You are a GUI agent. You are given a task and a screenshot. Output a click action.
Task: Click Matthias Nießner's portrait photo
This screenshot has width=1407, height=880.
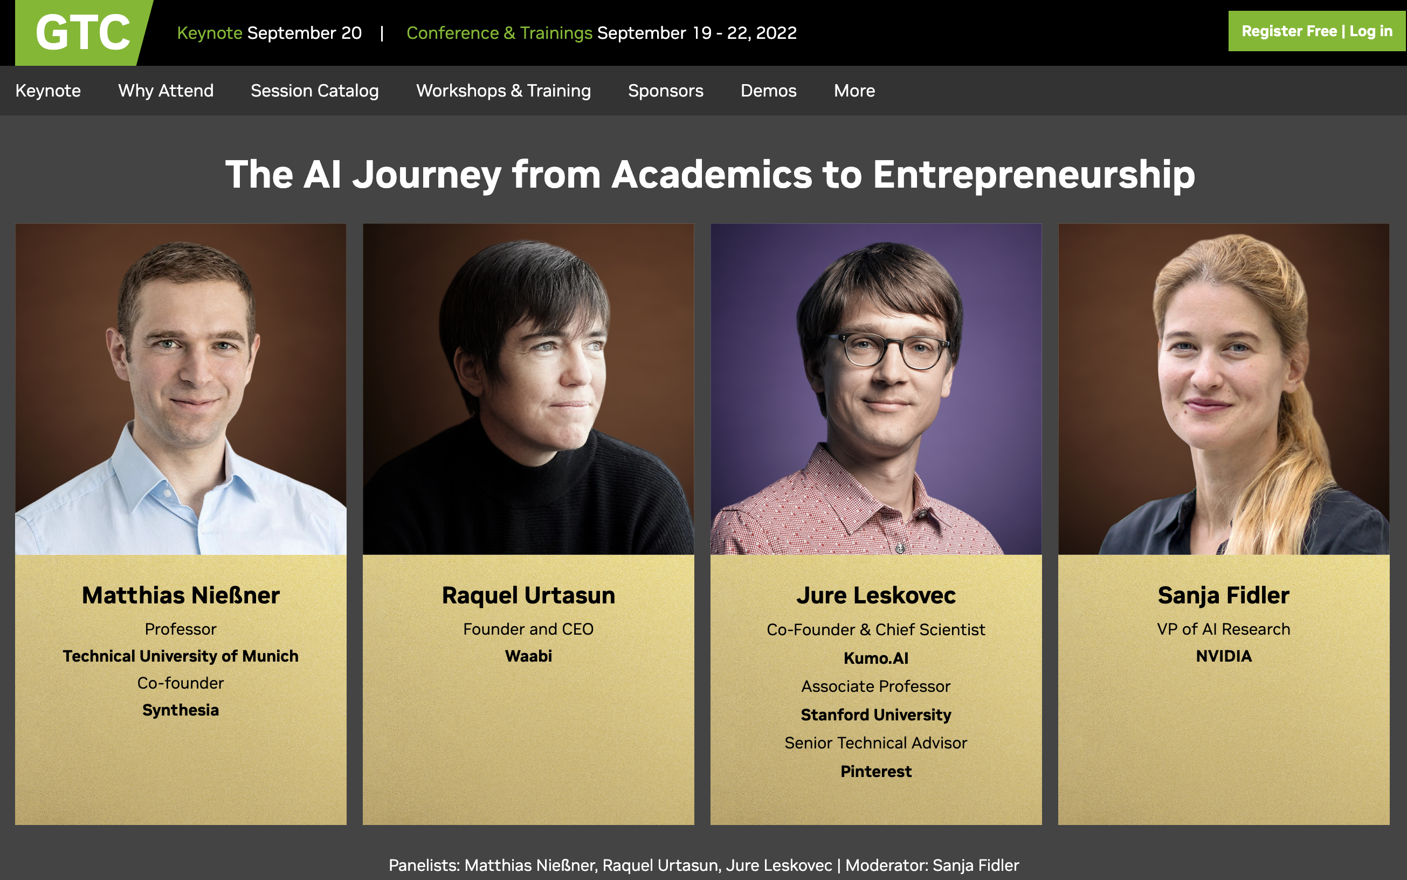(181, 389)
